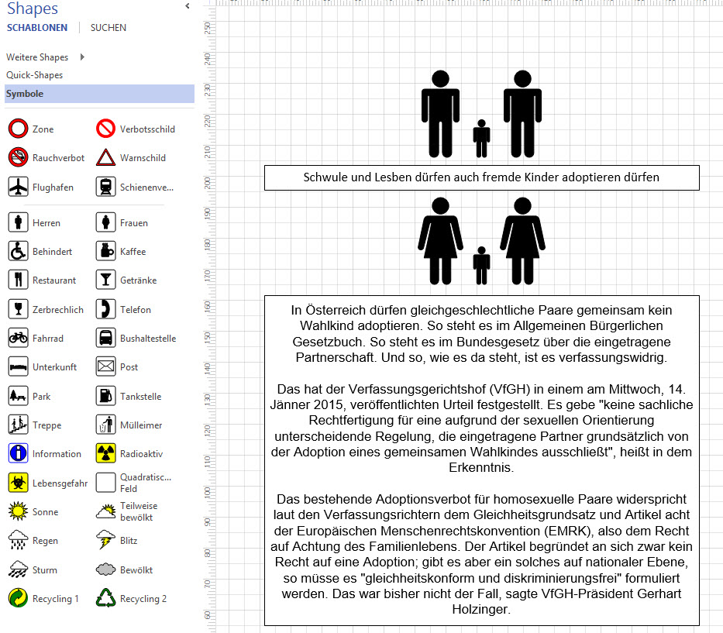Select the Recycling 1 shape
Image resolution: width=723 pixels, height=633 pixels.
[19, 598]
